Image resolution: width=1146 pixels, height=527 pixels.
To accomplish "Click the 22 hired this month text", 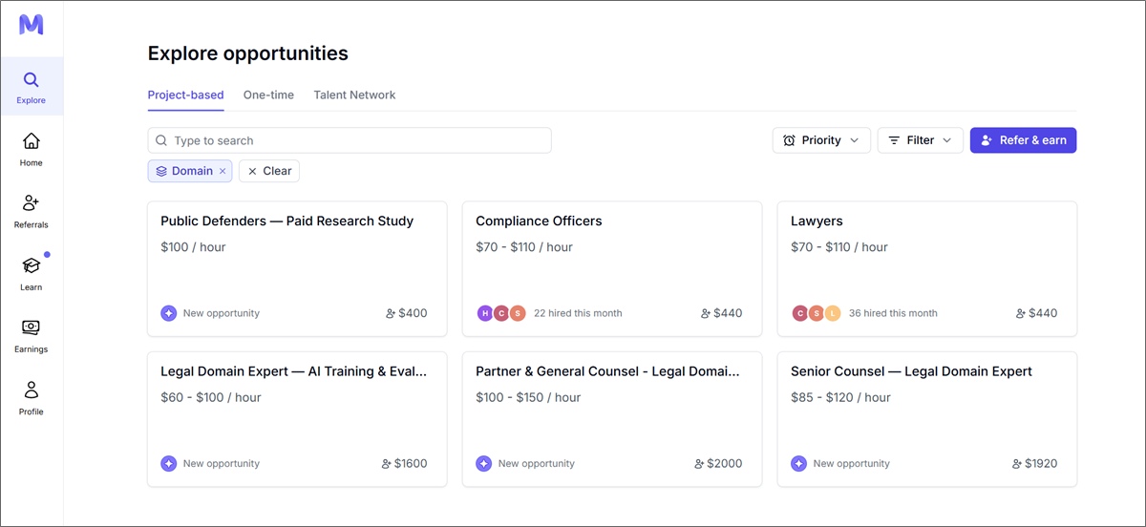I will click(x=578, y=313).
